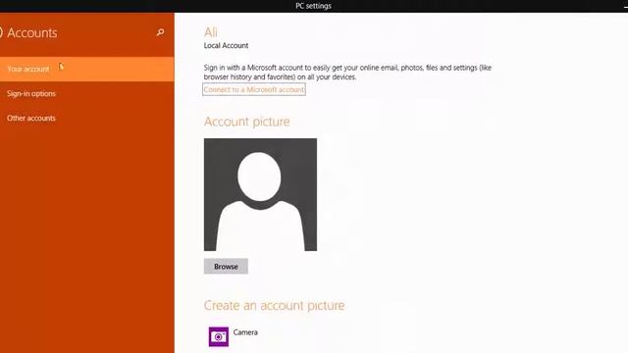Click the search magnifier icon in Accounts
Screen dimensions: 628x353
point(160,32)
